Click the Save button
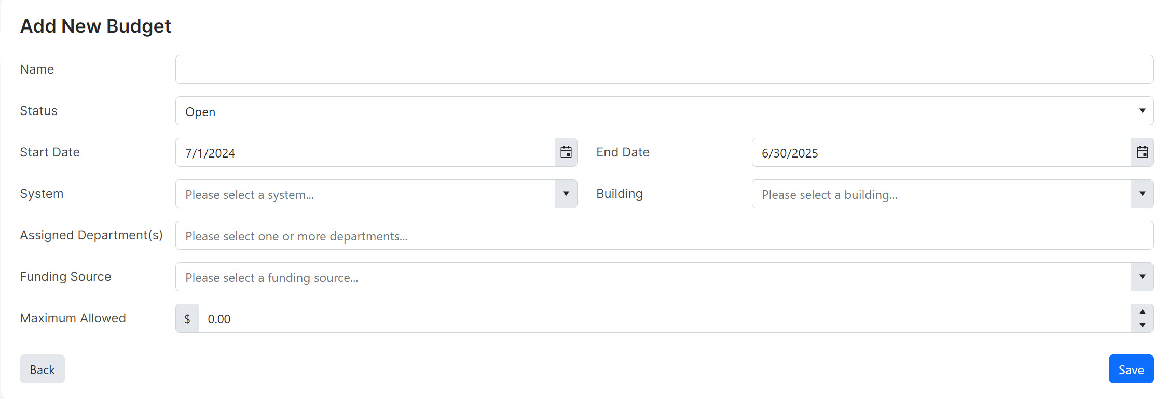 click(1131, 369)
